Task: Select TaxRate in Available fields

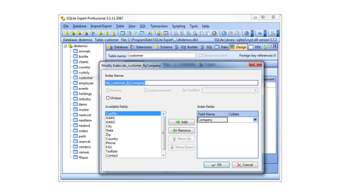Action: 133,151
